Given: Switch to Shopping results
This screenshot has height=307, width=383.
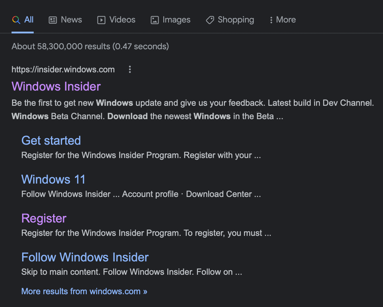Looking at the screenshot, I should 230,20.
